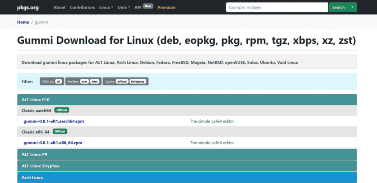Screen dimensions: 377x183
Task: Click description text in the aarch64 package row
Action: tap(212, 121)
